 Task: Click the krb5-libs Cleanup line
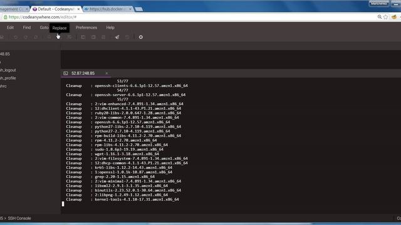(x=119, y=167)
